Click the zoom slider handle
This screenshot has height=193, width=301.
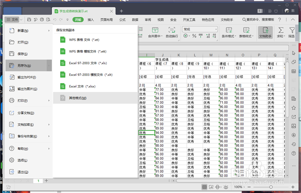point(271,187)
